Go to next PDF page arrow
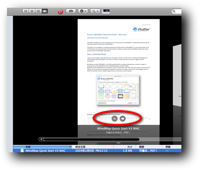The height and width of the screenshot is (170, 200). (x=122, y=119)
